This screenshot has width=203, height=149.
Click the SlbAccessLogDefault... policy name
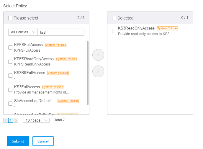coord(34,101)
